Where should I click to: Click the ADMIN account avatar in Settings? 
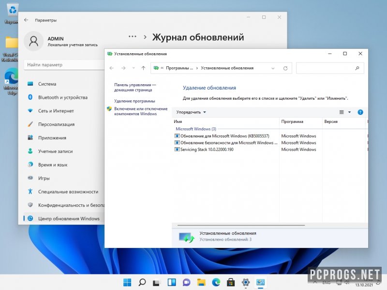click(x=33, y=41)
